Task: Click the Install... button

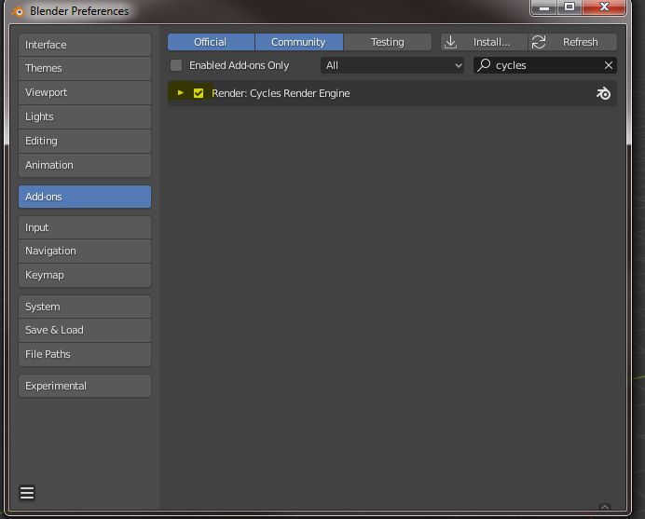Action: 484,42
